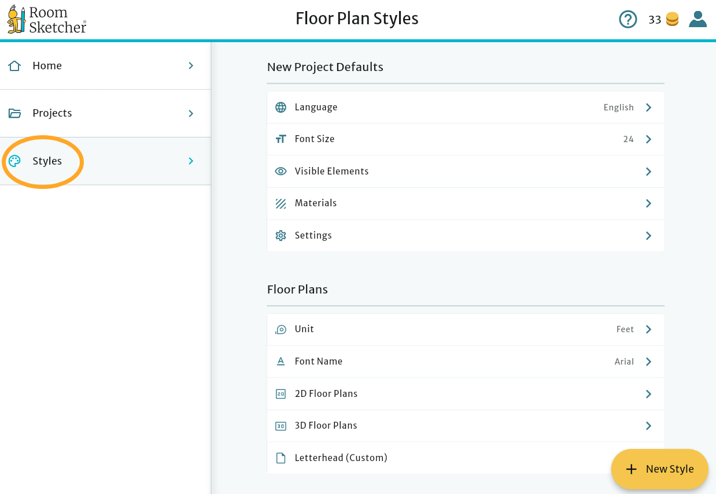The image size is (716, 494).
Task: Click the Language globe icon
Action: [281, 107]
